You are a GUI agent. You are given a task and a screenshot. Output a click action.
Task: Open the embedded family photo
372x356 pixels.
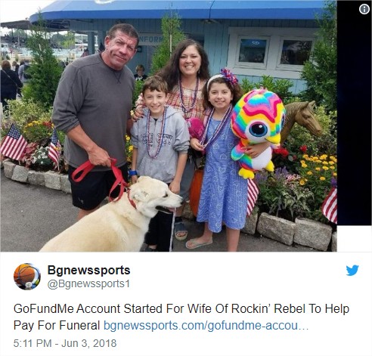(x=169, y=125)
